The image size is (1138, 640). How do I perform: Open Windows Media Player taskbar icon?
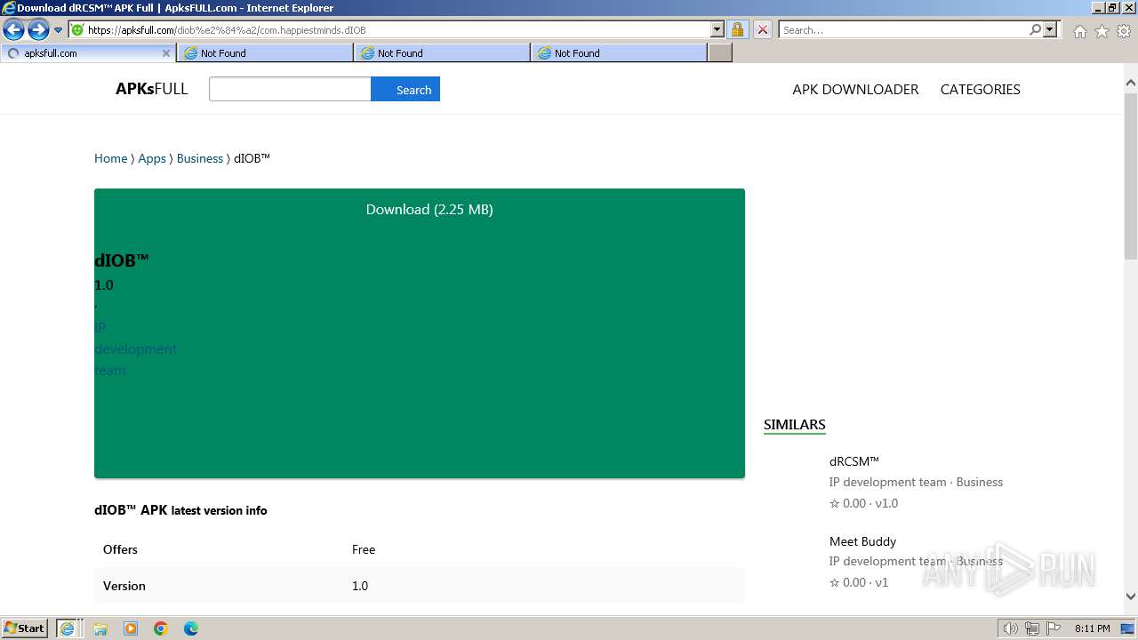coord(131,628)
